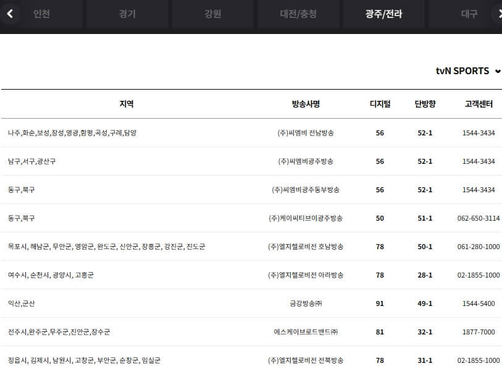502x374 pixels.
Task: Select the 광주/전라 region tab
Action: 384,14
